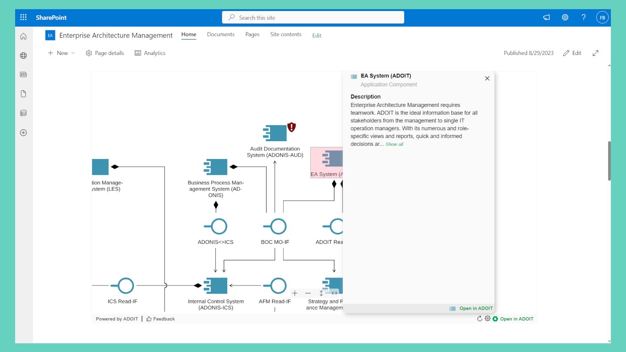This screenshot has height=352, width=626.
Task: Click the Feedback thumbs-up link
Action: [161, 319]
